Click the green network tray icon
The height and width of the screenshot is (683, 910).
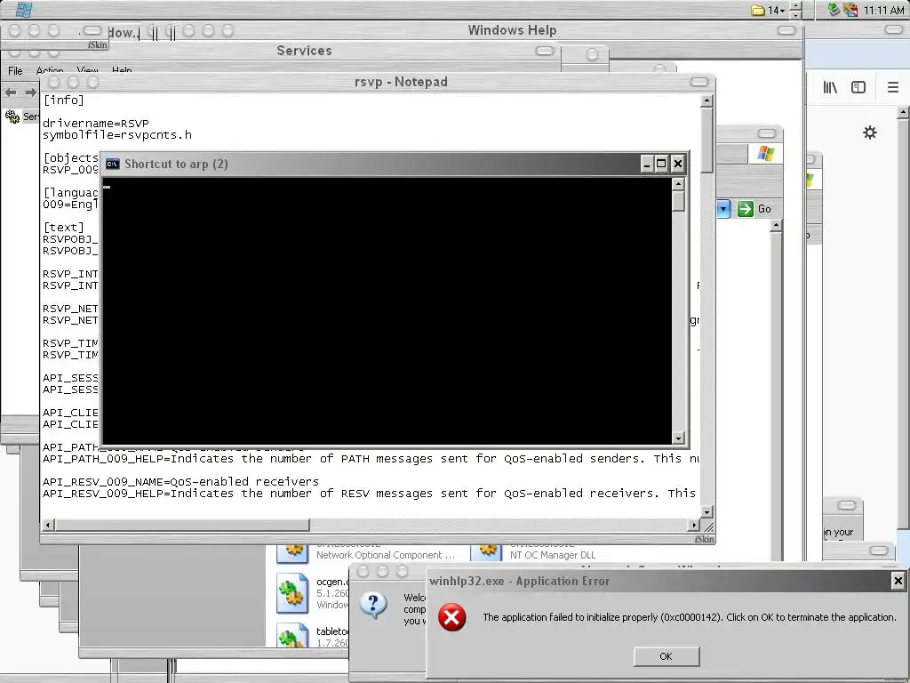pyautogui.click(x=834, y=9)
